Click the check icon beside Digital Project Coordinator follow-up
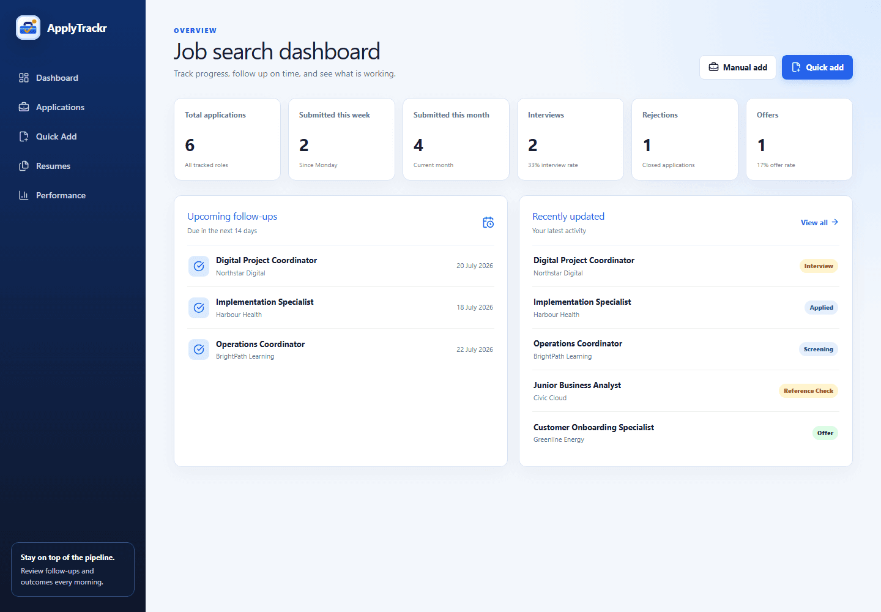Screen dimensions: 881x612 (x=199, y=266)
